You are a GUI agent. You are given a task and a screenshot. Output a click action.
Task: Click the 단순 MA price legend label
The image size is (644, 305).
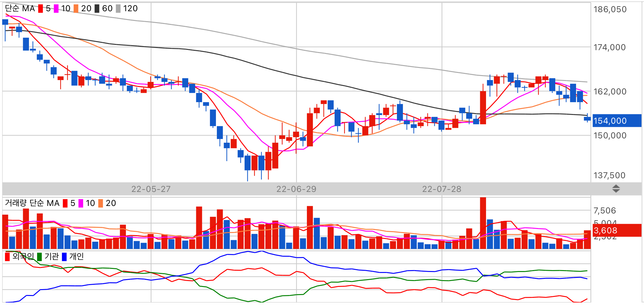pyautogui.click(x=20, y=8)
